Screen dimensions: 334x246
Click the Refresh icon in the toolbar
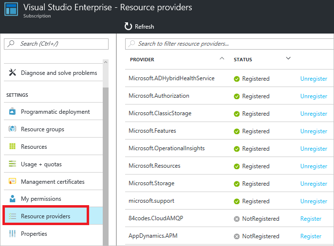128,26
